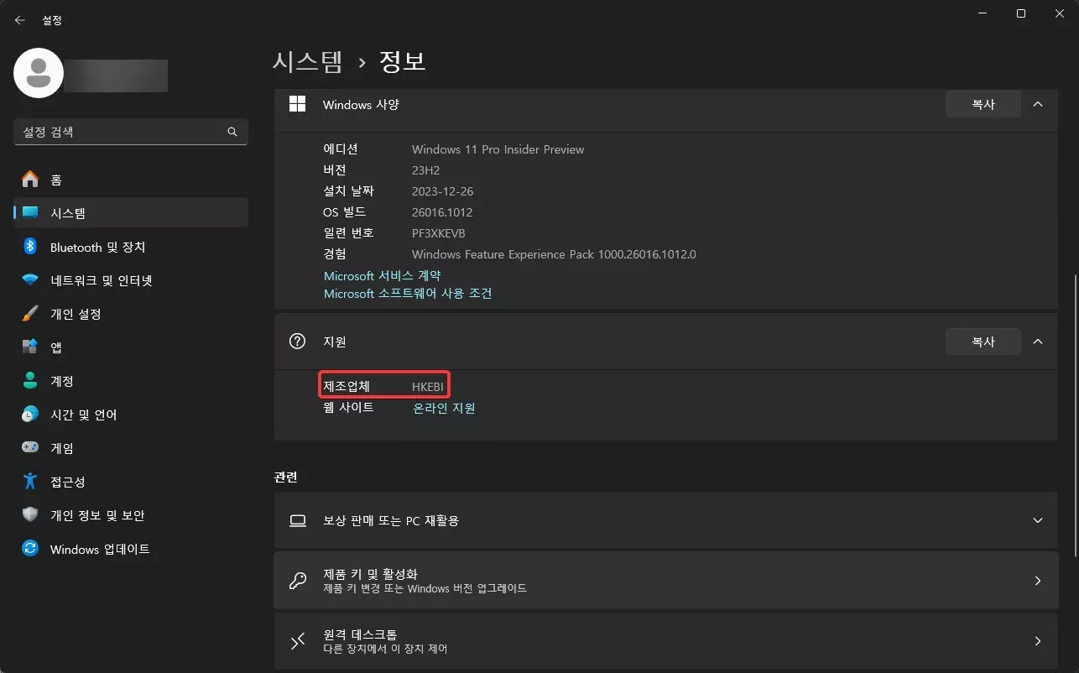Open 원격 데스크톱 arrow
Screen dimensions: 1079x673
pos(1038,641)
